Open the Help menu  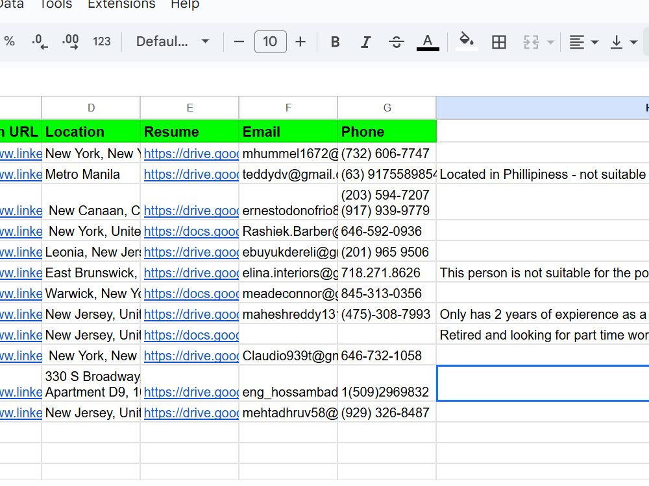[185, 4]
